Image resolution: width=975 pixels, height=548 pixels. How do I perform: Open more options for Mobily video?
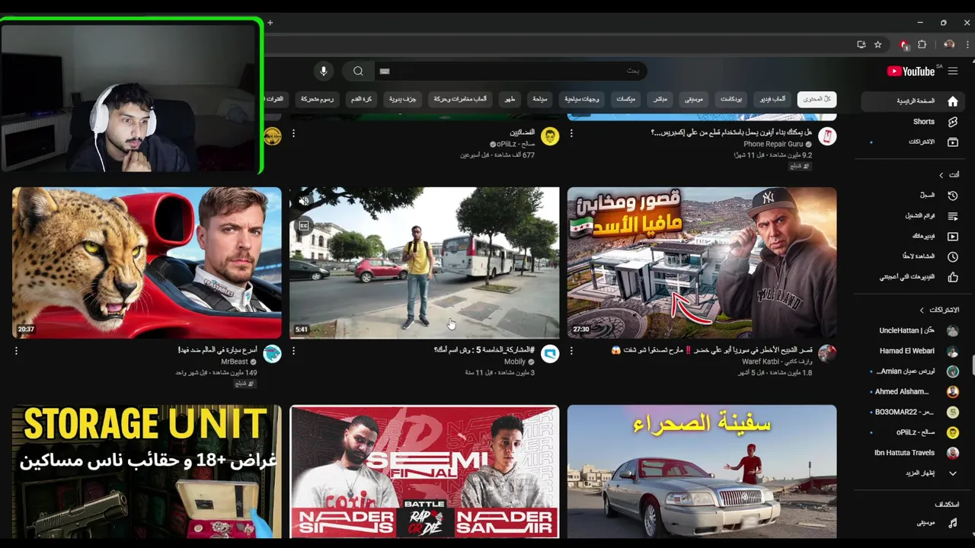click(293, 351)
